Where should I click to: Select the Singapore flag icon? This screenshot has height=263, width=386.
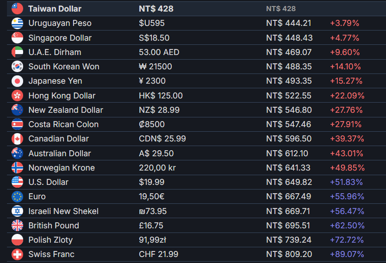click(x=17, y=37)
